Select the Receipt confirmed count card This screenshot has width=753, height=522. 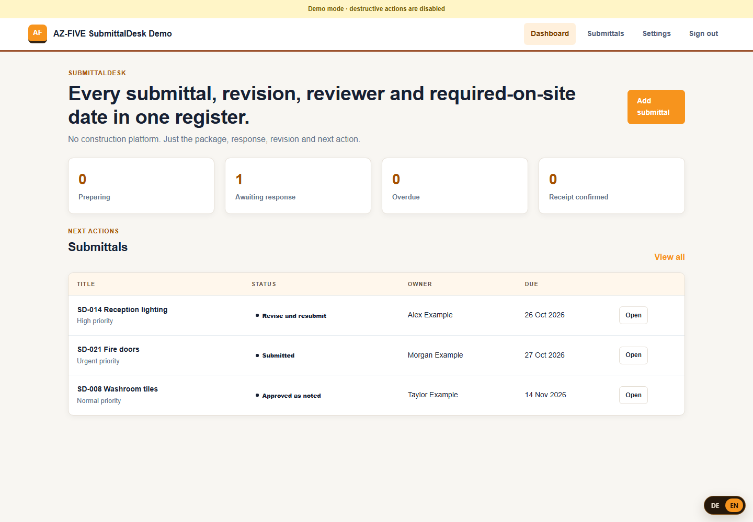[x=612, y=186]
